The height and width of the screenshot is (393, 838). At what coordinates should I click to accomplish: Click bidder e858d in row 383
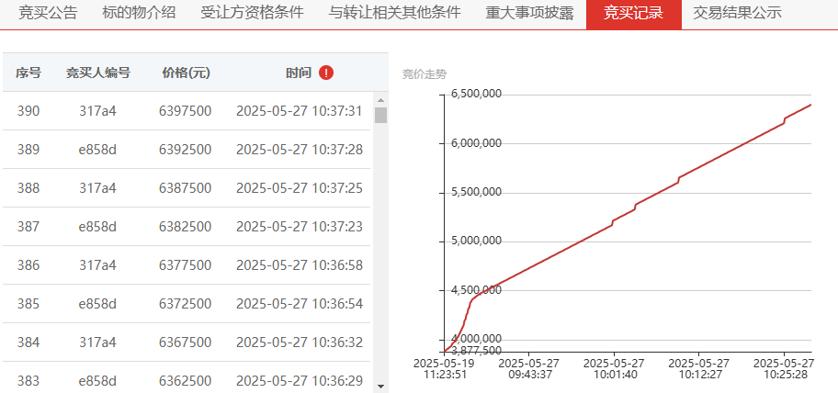pyautogui.click(x=97, y=381)
